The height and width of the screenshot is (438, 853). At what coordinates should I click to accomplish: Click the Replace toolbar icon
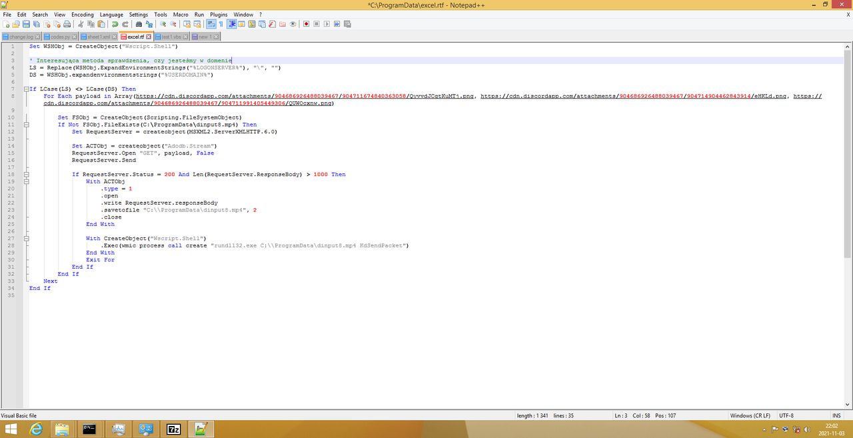(x=149, y=24)
